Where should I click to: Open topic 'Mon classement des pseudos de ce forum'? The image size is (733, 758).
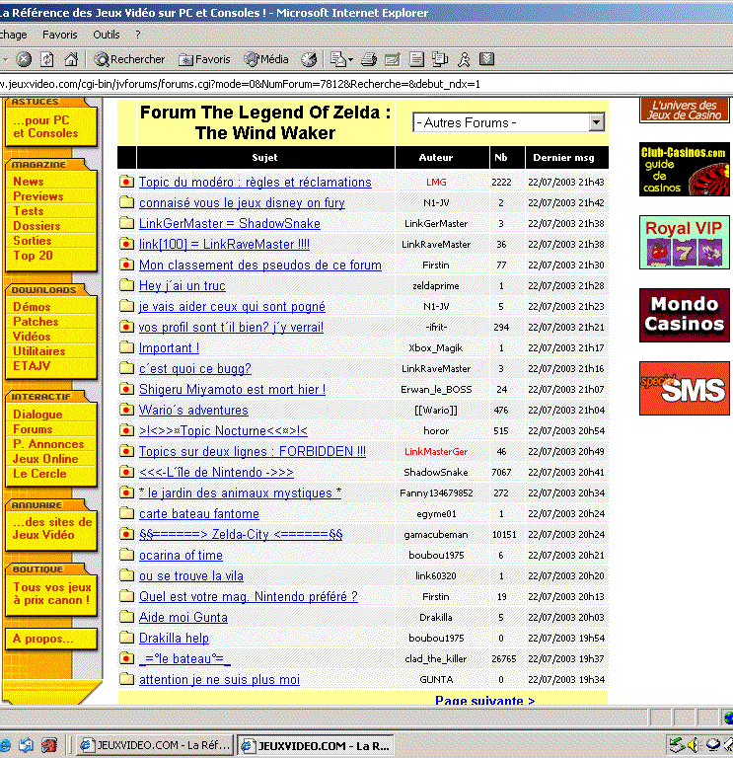[x=260, y=265]
